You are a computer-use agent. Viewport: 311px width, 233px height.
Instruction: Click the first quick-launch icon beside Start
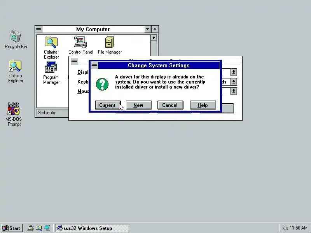click(30, 228)
